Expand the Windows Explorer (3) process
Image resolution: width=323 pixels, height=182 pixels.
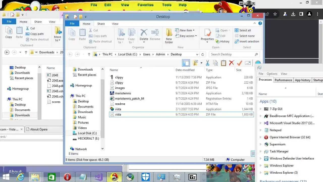tap(261, 173)
